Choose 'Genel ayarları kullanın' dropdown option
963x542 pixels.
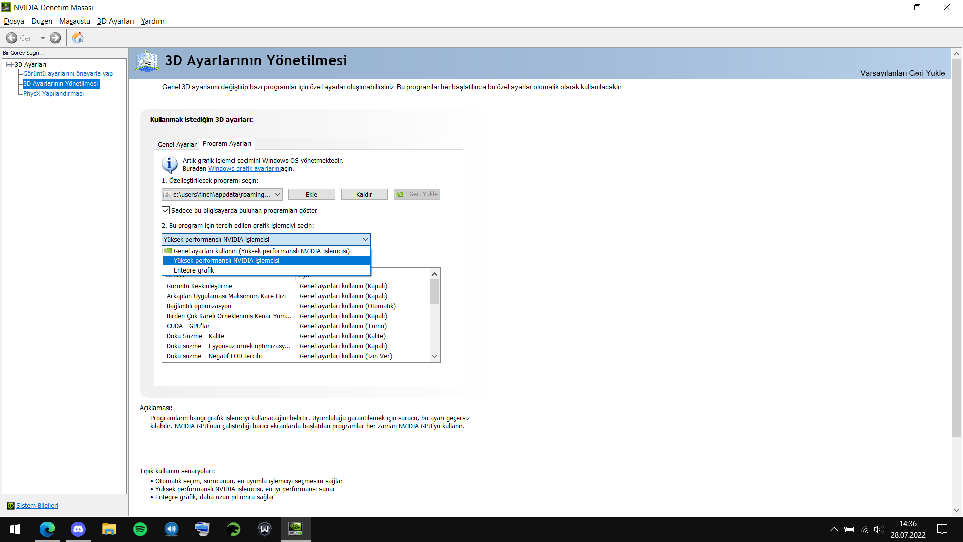pos(261,251)
